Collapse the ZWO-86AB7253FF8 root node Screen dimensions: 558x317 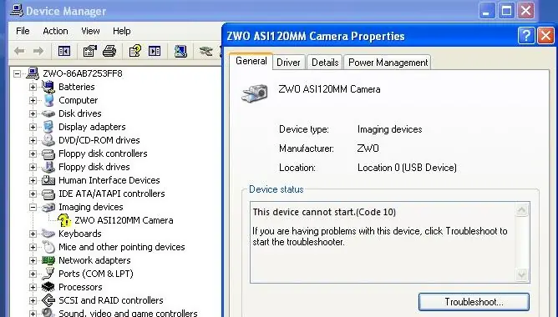[x=17, y=74]
